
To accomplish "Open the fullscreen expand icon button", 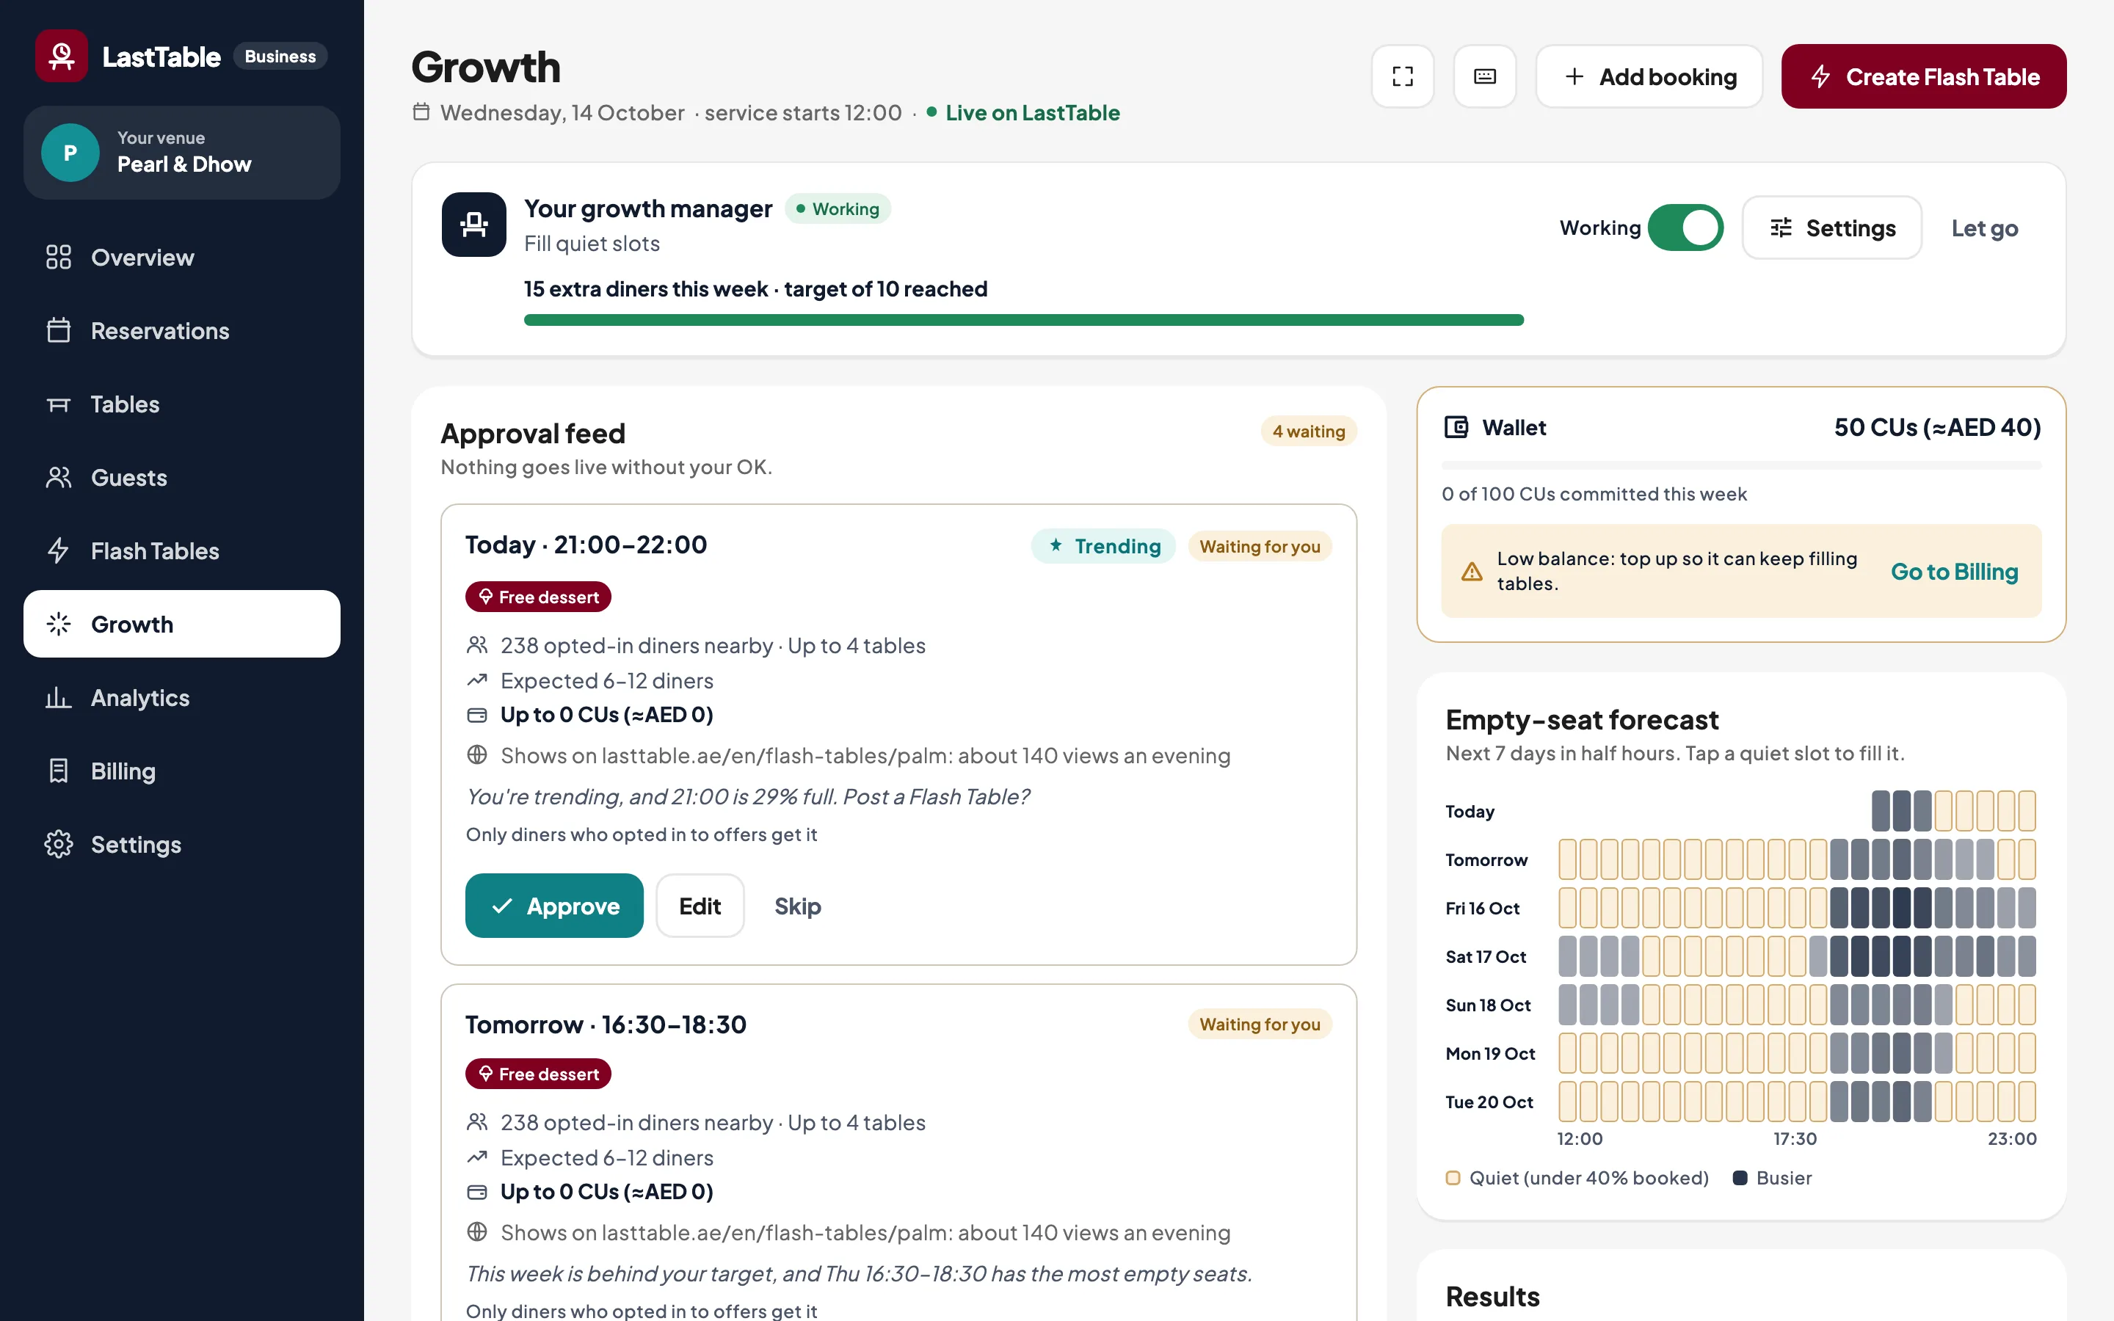I will tap(1403, 77).
